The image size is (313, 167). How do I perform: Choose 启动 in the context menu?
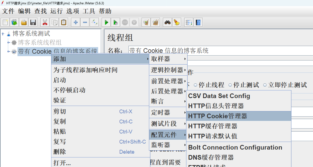(100, 80)
